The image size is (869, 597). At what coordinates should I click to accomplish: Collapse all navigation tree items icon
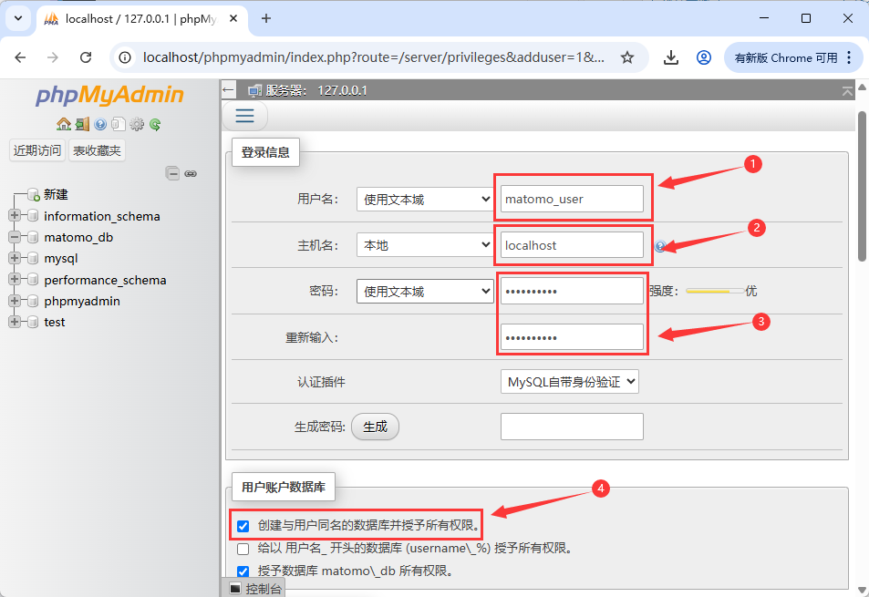click(x=172, y=173)
